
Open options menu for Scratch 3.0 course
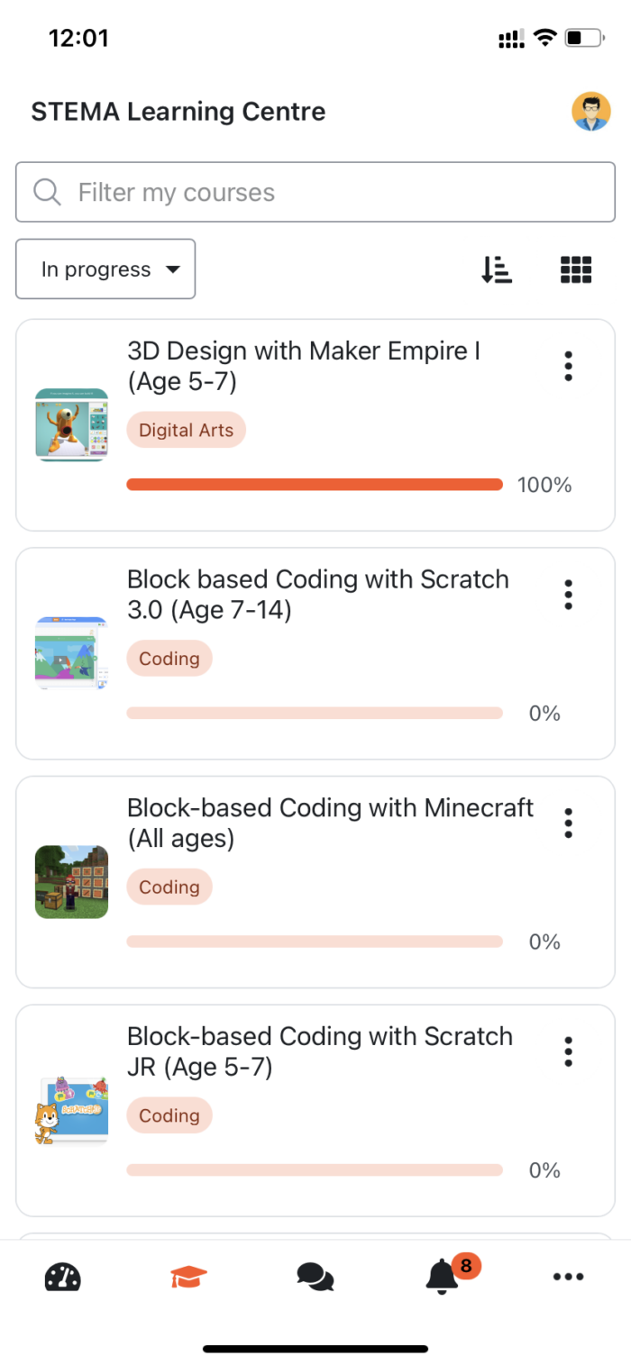point(568,595)
